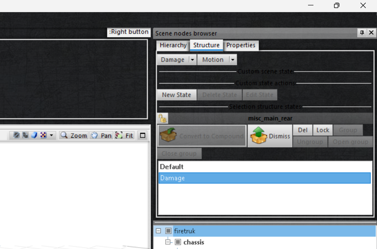Click the :Right button hint label
The image size is (377, 249).
point(129,32)
